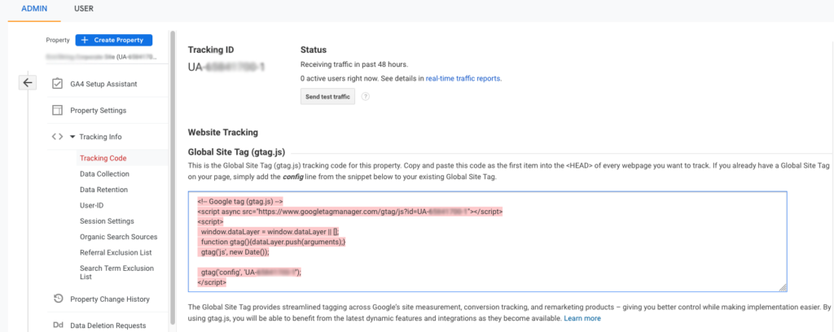Viewport: 834px width, 332px height.
Task: Open Referral Exclusion List
Action: [116, 252]
